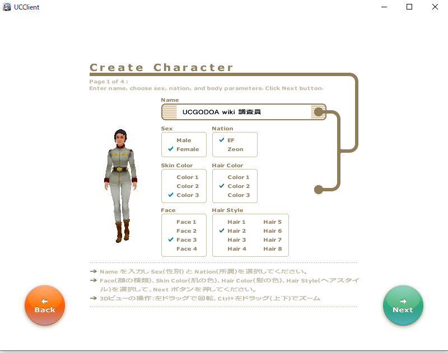The height and width of the screenshot is (353, 448).
Task: Close the UCClient window
Action: (435, 7)
